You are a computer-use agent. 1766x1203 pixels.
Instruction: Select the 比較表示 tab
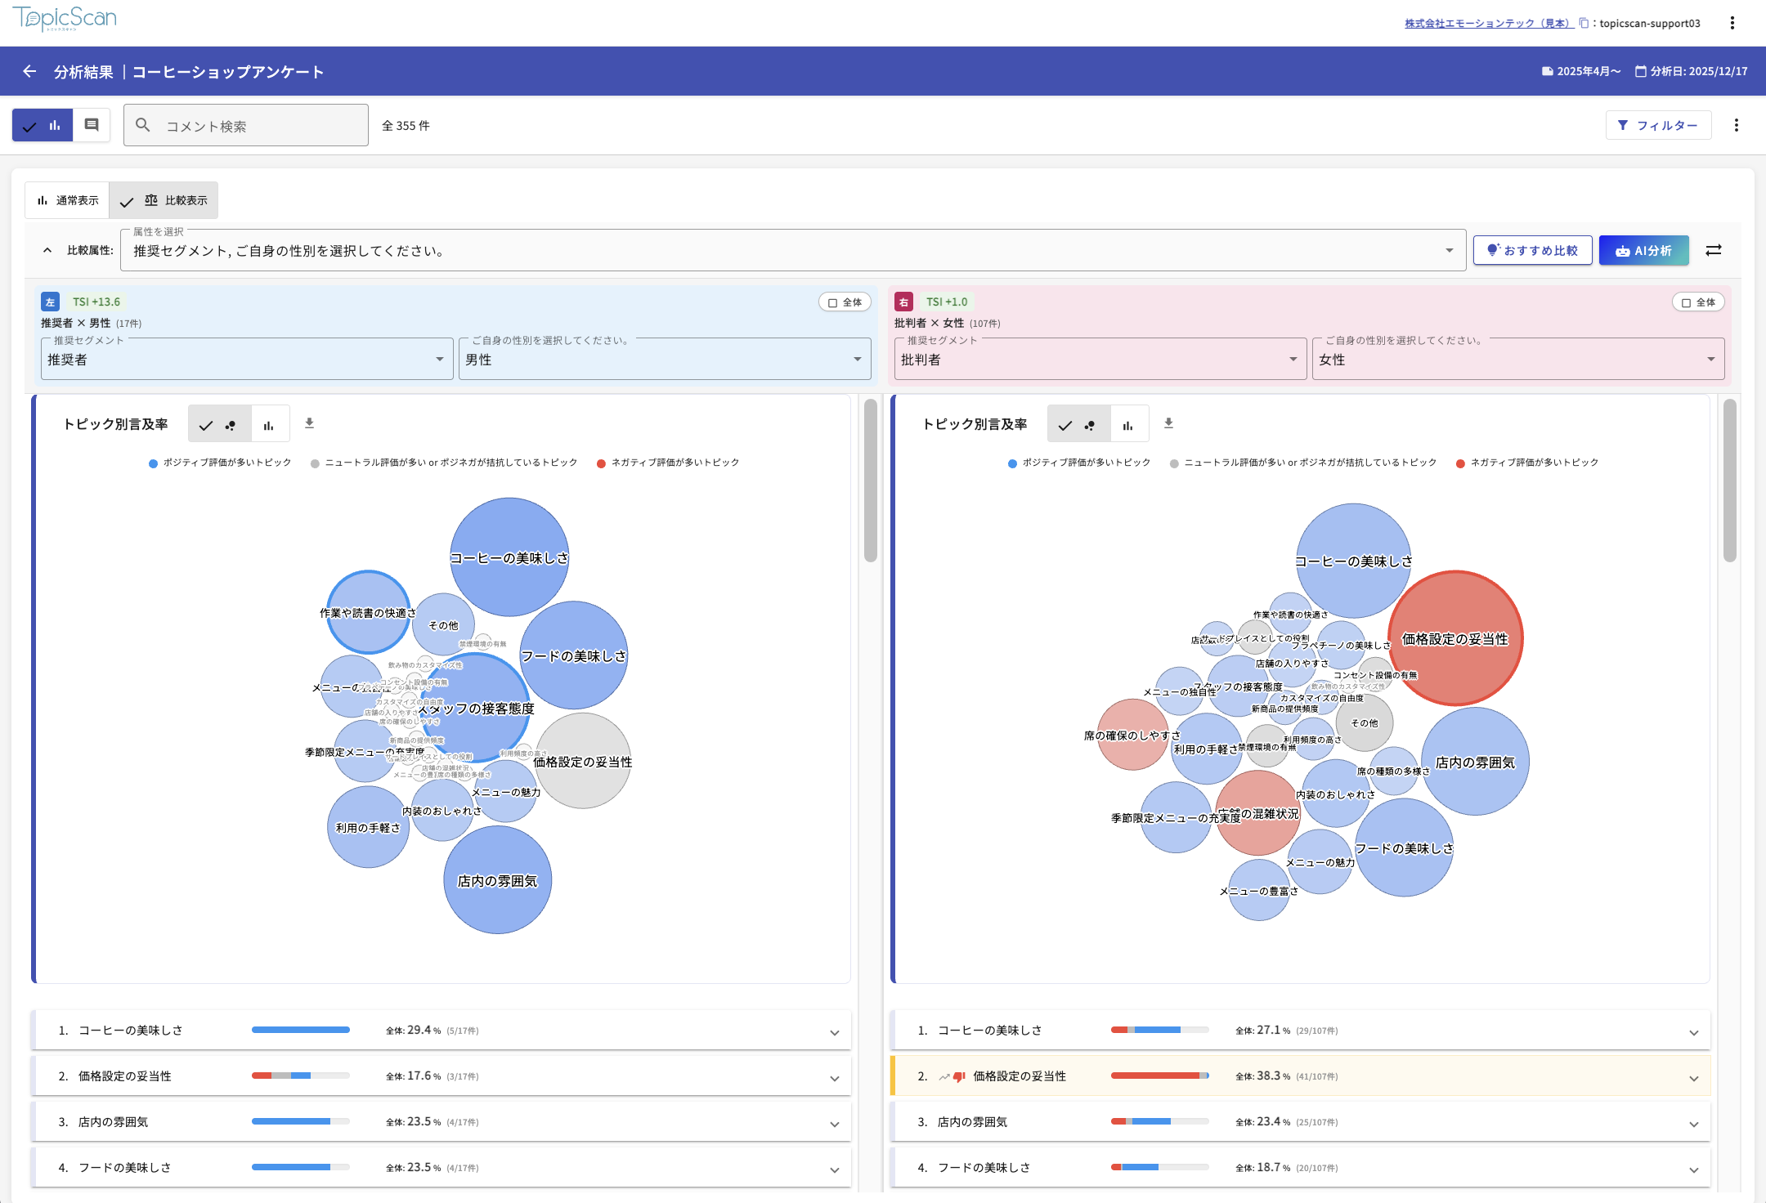164,200
